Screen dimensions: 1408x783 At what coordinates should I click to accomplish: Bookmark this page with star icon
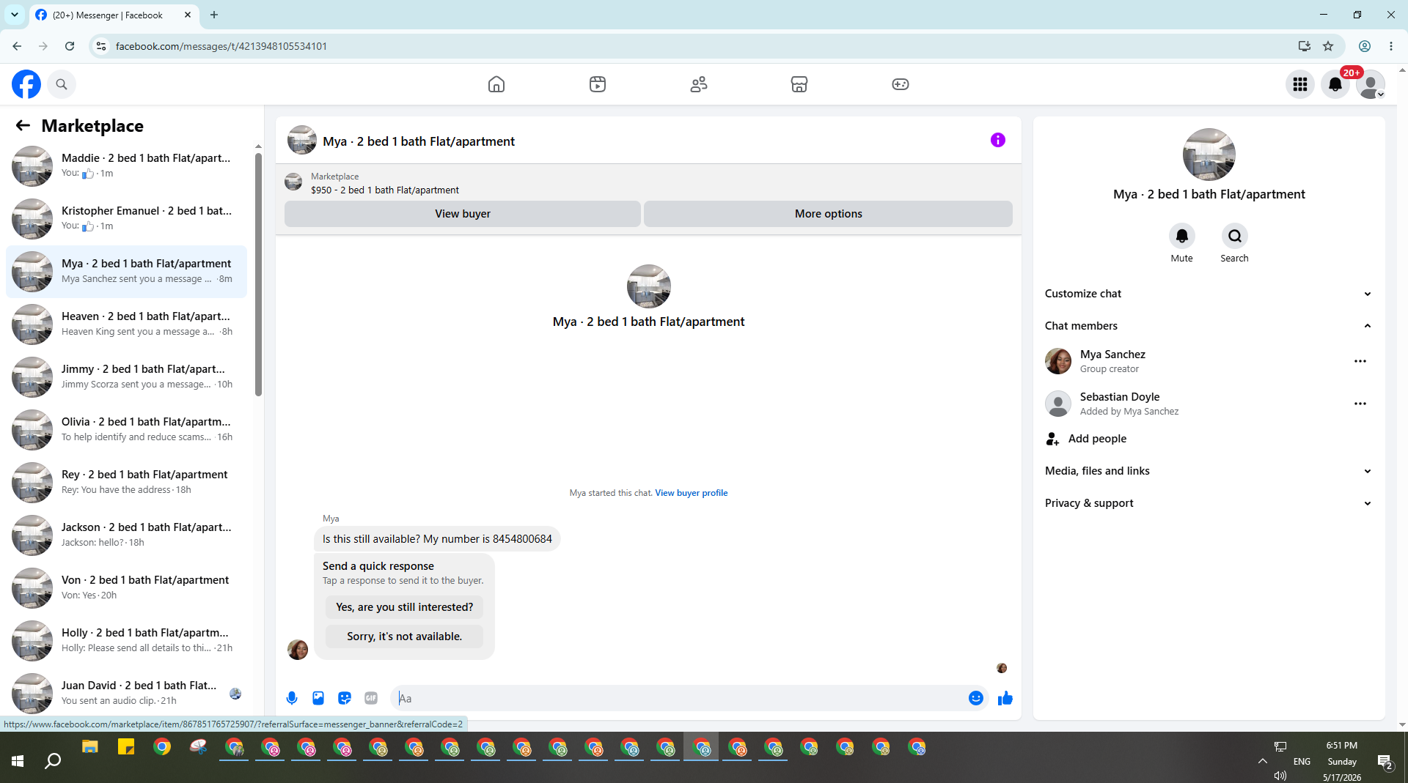tap(1328, 46)
